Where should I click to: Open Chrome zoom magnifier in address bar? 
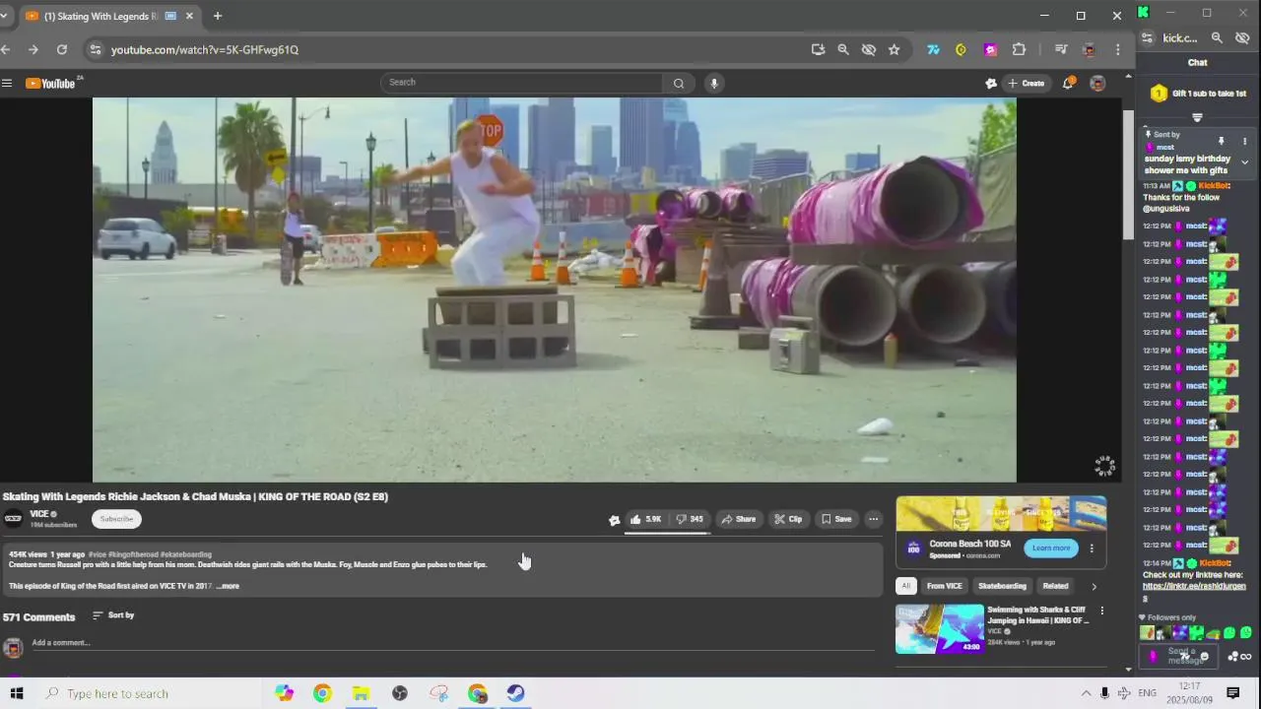pos(843,49)
